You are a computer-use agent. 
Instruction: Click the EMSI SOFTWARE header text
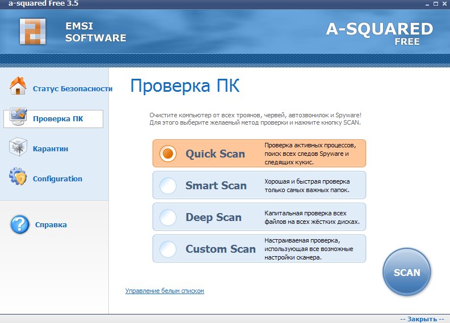(95, 32)
